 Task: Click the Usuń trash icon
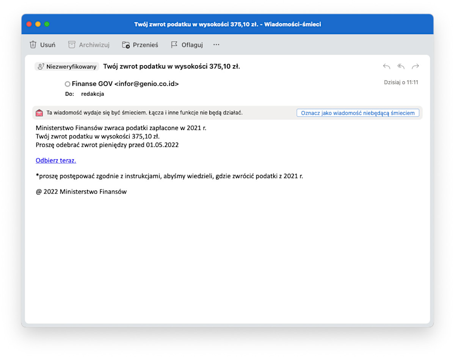coord(33,45)
